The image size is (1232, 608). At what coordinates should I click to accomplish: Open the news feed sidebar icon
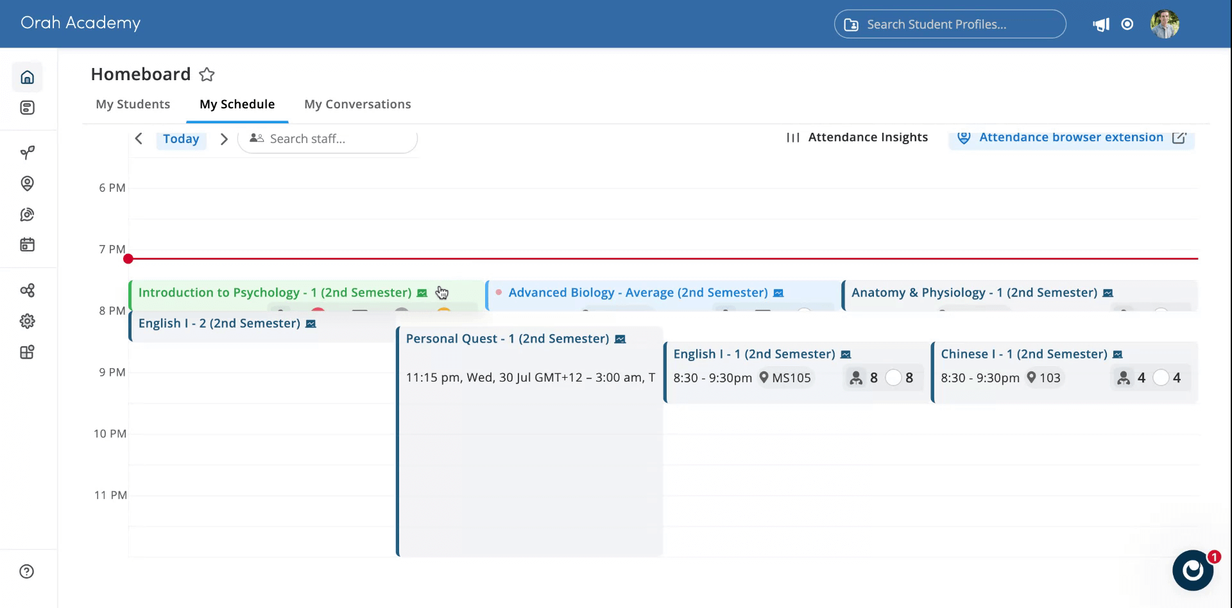click(27, 108)
